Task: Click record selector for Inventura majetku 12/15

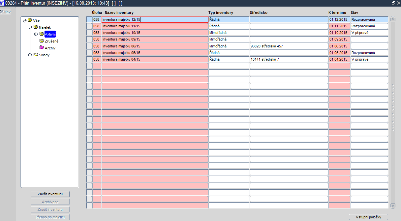Action: pyautogui.click(x=89, y=19)
